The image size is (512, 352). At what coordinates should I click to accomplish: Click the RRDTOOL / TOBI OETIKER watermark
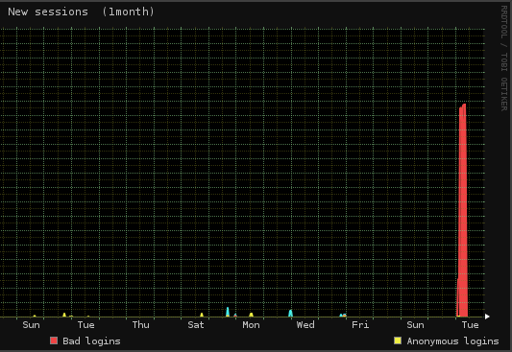[504, 58]
